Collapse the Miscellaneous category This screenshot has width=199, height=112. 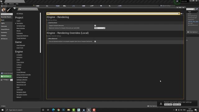[48, 39]
